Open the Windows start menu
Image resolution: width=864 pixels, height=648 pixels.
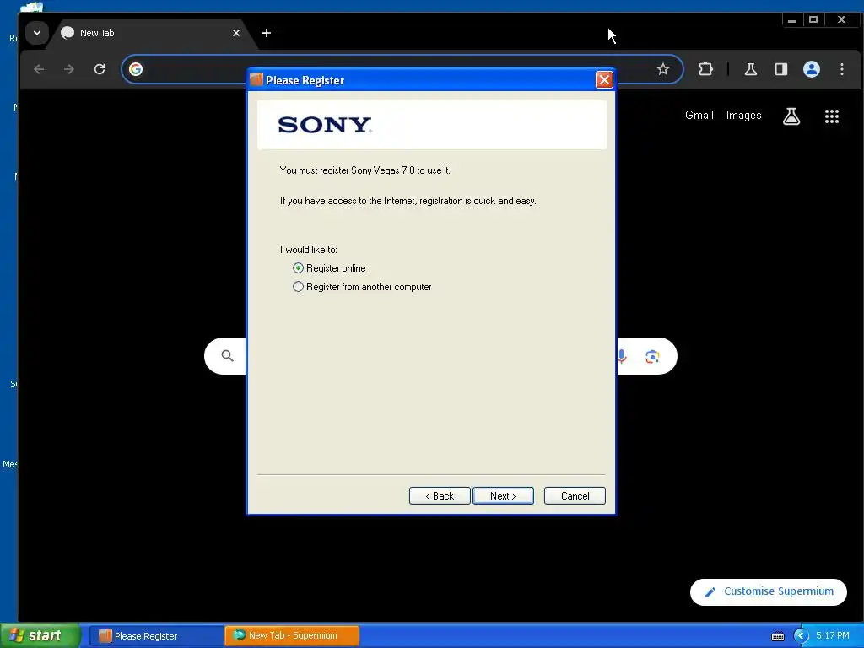[40, 635]
